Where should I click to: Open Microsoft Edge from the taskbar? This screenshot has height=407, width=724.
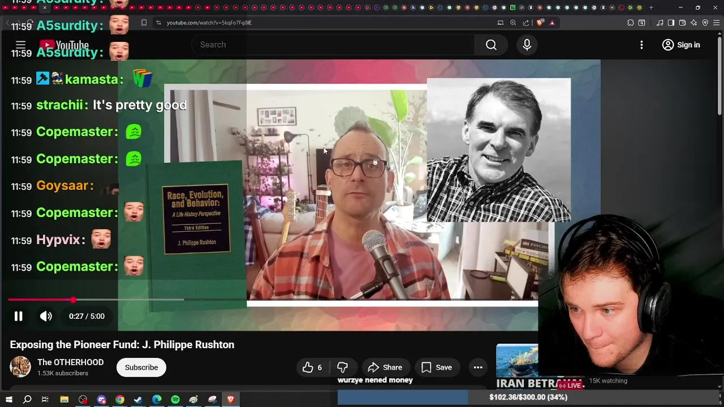coord(157,400)
